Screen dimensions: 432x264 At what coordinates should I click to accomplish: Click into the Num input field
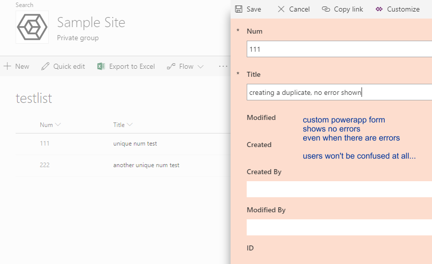(339, 49)
